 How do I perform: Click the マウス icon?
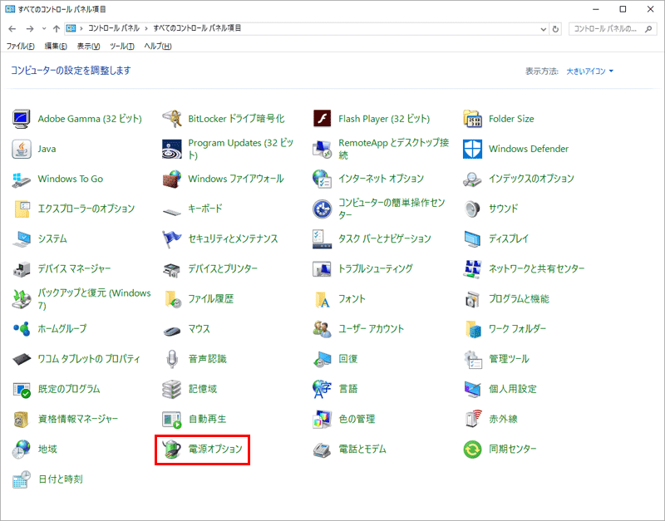[x=172, y=330]
